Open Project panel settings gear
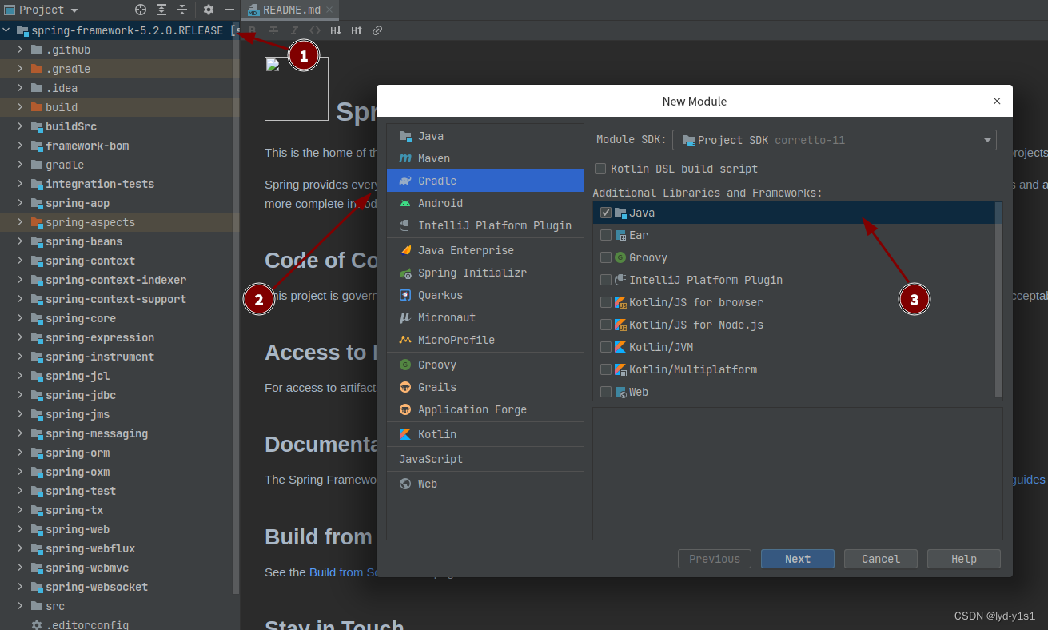The image size is (1048, 630). pos(209,10)
